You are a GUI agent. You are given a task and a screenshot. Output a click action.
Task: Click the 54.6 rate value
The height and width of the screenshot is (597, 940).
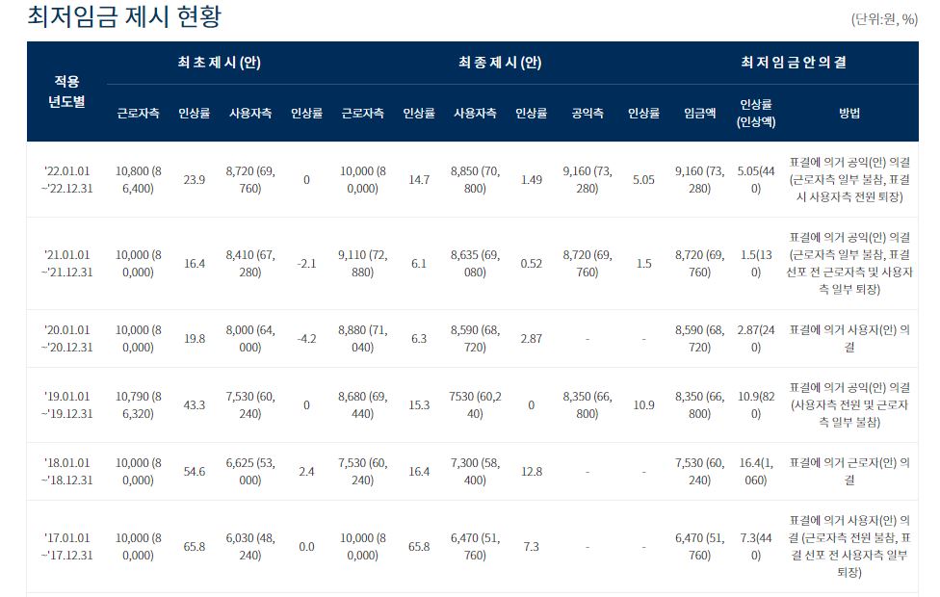(195, 472)
